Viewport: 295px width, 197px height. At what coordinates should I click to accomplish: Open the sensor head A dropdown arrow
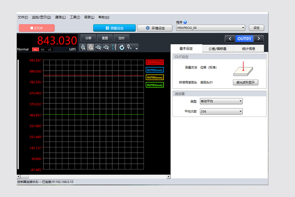[x=136, y=49]
